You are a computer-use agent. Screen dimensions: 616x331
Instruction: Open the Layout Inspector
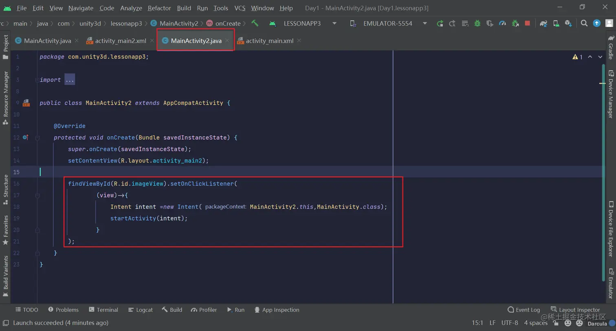575,310
